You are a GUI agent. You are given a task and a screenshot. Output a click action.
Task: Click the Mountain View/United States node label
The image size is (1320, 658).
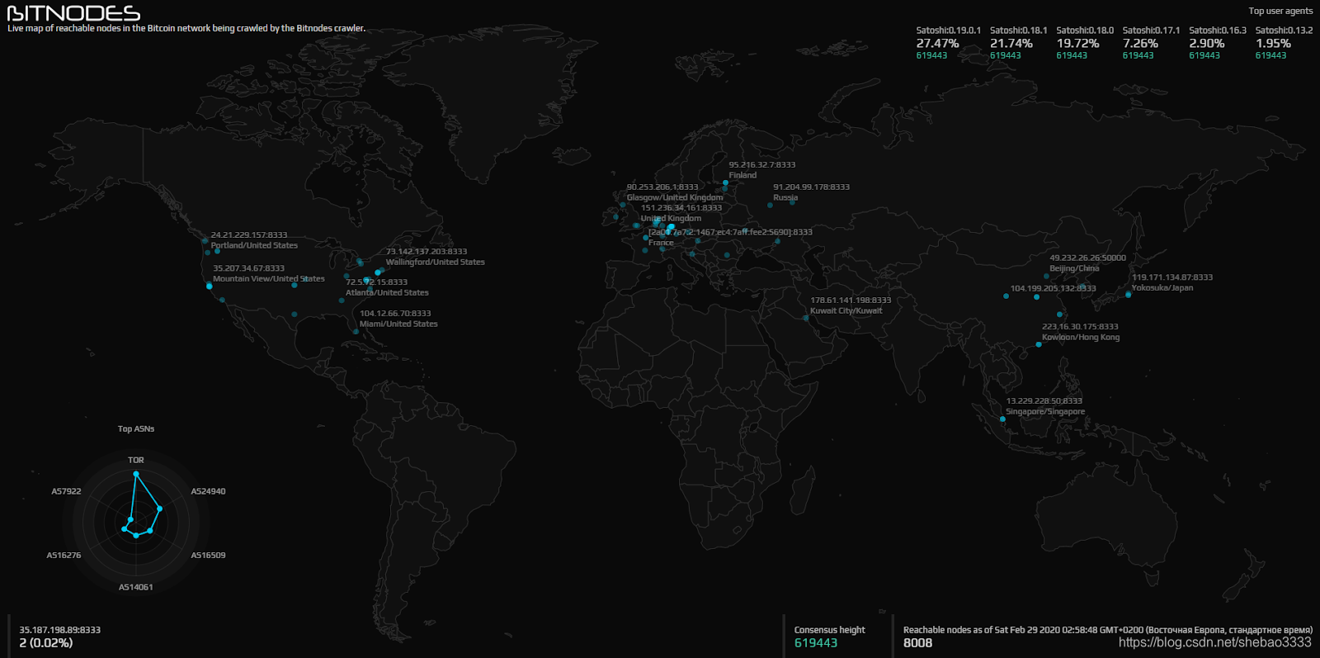point(269,278)
